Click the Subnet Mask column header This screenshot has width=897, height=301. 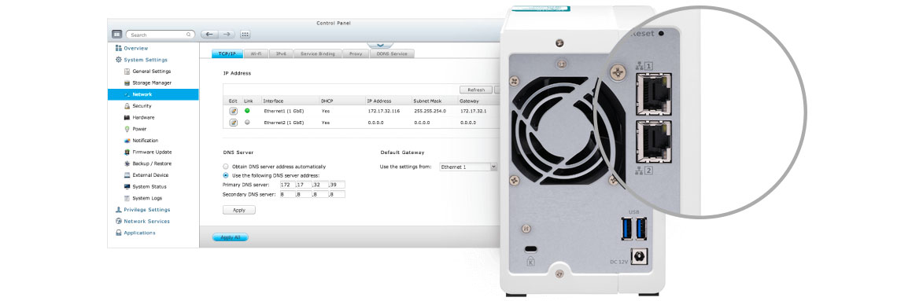pos(426,101)
